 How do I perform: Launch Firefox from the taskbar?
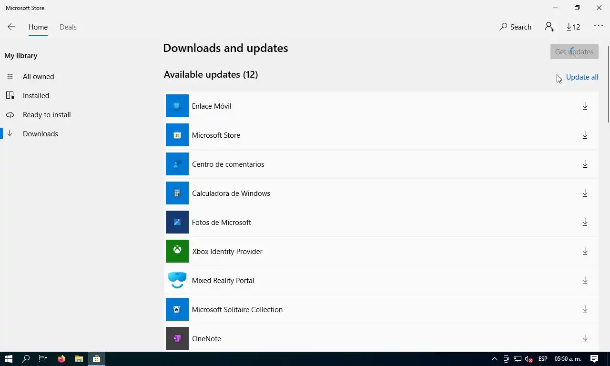pos(61,359)
